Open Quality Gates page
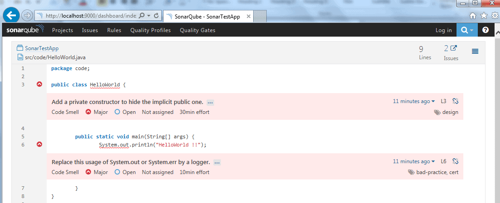The width and height of the screenshot is (500, 203). 198,30
